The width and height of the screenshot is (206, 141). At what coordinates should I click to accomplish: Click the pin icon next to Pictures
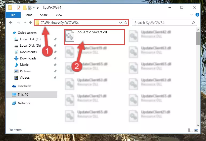pos(55,71)
